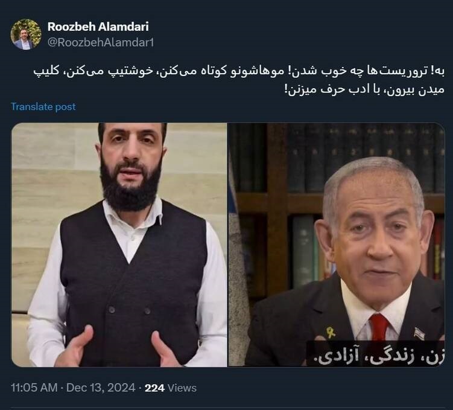
Task: Click the yellow ribbon pin on the suit
Action: click(331, 332)
